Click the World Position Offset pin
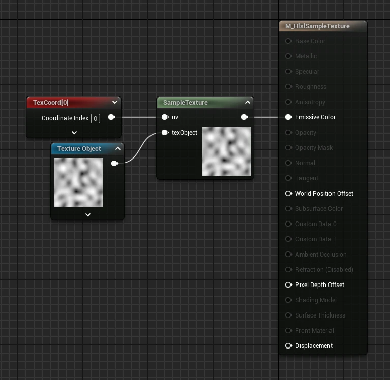 tap(288, 194)
